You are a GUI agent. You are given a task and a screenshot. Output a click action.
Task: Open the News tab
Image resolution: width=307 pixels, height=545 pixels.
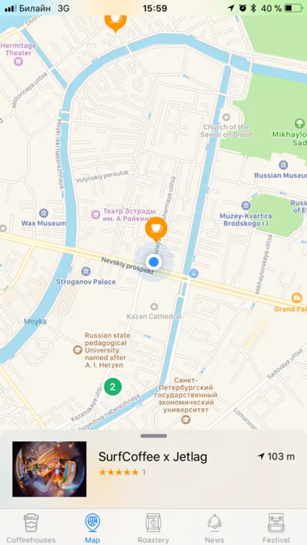pos(214,527)
